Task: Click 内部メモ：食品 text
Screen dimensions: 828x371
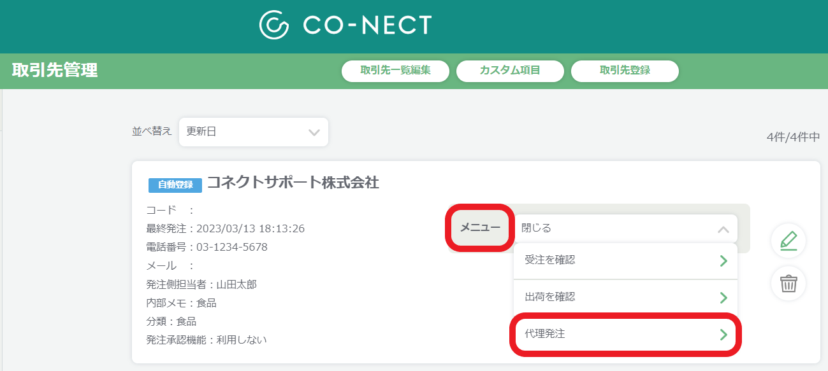Action: click(181, 303)
